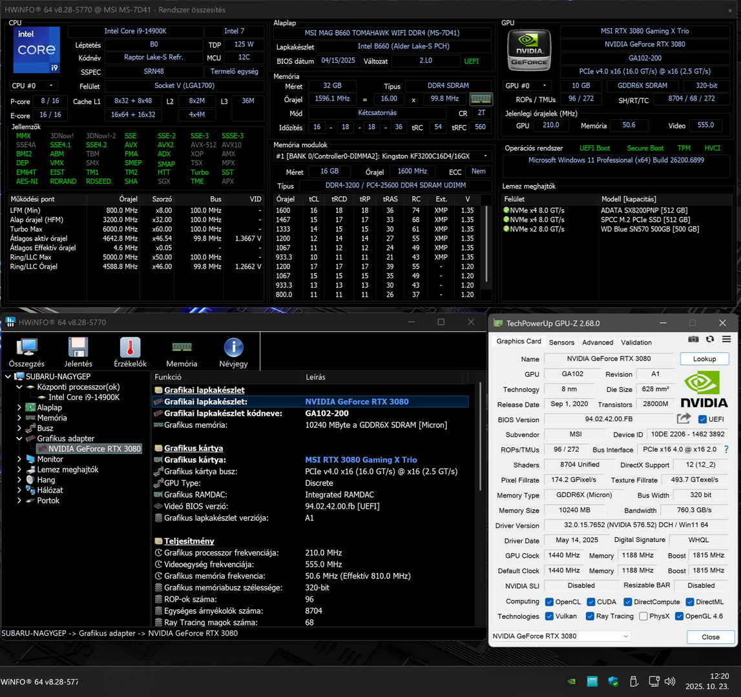Click the Windows Security shield tray icon
The width and height of the screenshot is (741, 697).
(x=613, y=681)
